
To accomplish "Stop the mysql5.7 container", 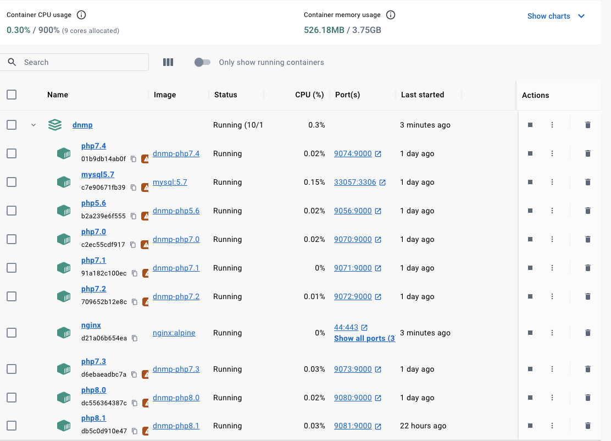I will 530,182.
